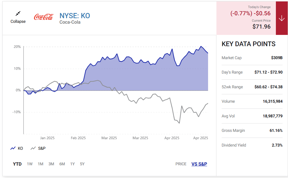Select the 5Y time range
The image size is (288, 178).
pyautogui.click(x=82, y=164)
